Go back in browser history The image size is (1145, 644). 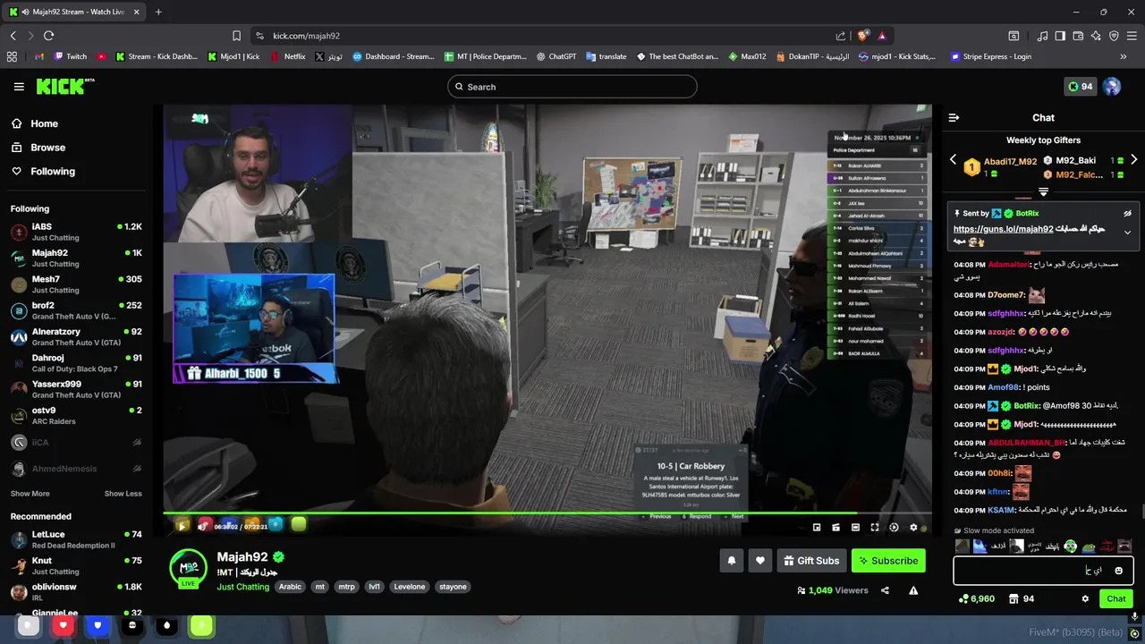(13, 36)
